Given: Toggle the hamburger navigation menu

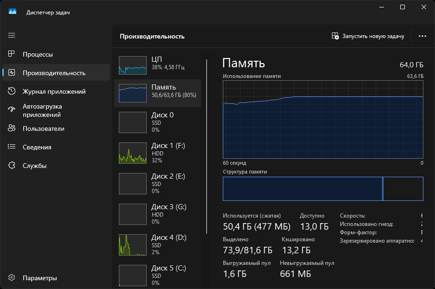Looking at the screenshot, I should pos(12,35).
